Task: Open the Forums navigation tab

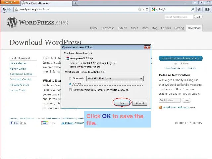Action: click(166, 28)
